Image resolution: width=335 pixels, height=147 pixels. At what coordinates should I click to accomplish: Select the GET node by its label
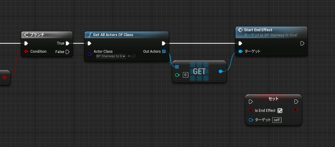(x=199, y=72)
